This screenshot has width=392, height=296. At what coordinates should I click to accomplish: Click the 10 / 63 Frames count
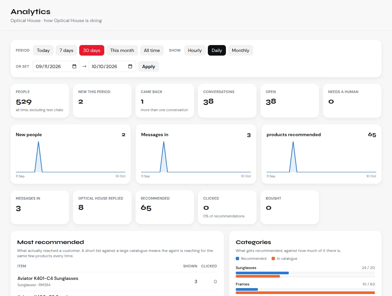[x=369, y=284]
